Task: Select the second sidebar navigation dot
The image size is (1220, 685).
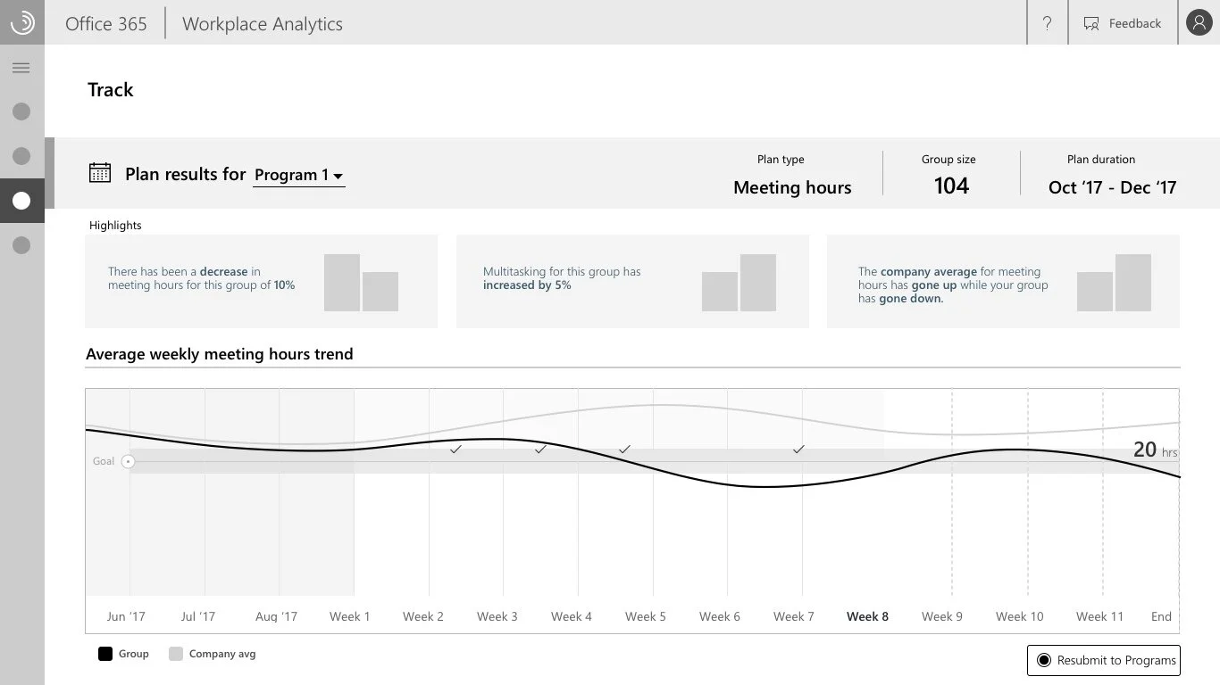Action: (x=21, y=156)
